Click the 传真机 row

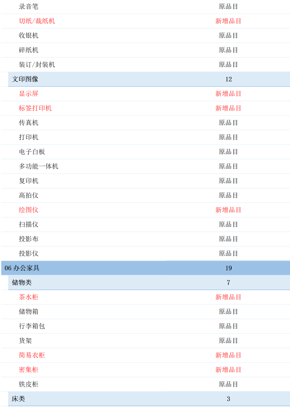[28, 123]
